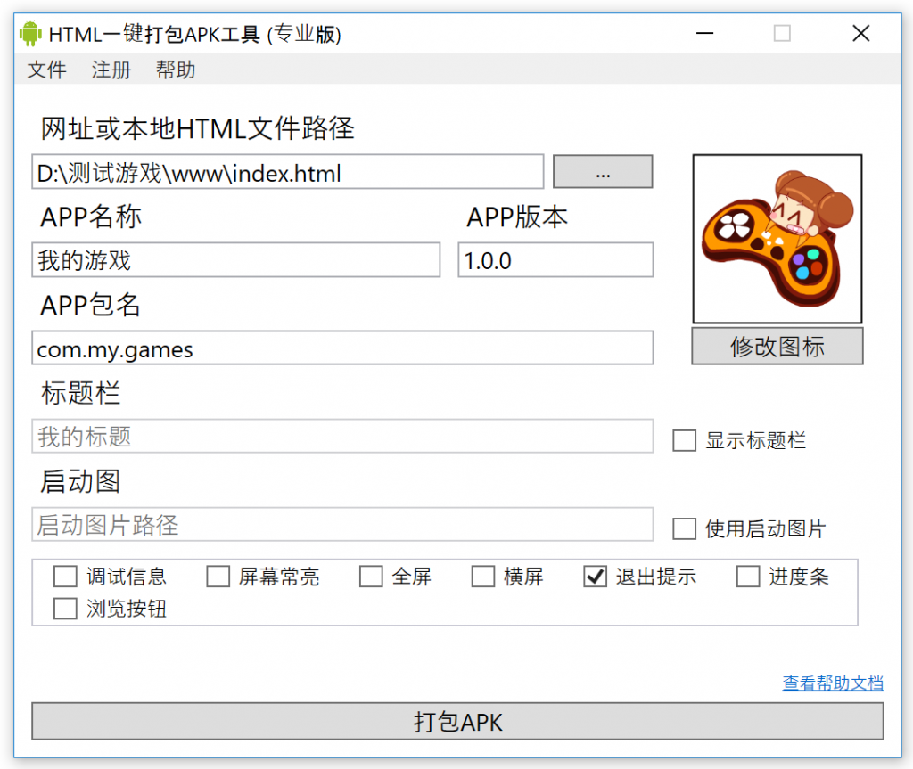Open the 查看帮助文档 link
913x769 pixels.
[x=833, y=683]
